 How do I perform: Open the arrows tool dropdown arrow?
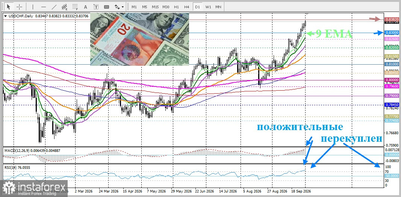[123, 7]
